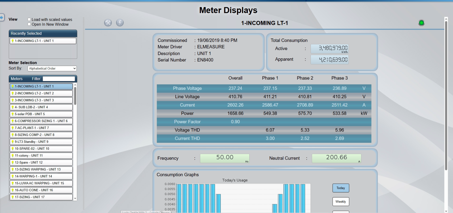Viewport: 453px width, 213px height.
Task: Select 2-INCOMING LT-2 - UNIT 2 meter
Action: [x=41, y=93]
